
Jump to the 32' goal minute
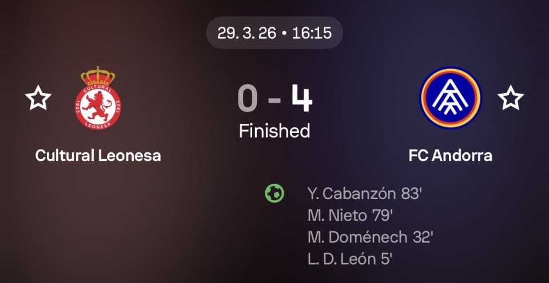[x=422, y=237]
